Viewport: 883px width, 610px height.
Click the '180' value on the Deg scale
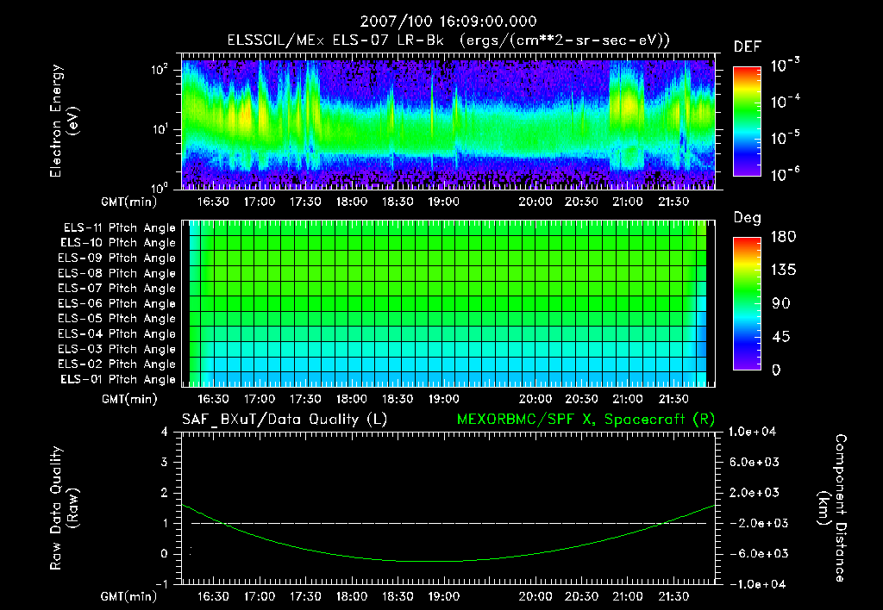point(783,237)
